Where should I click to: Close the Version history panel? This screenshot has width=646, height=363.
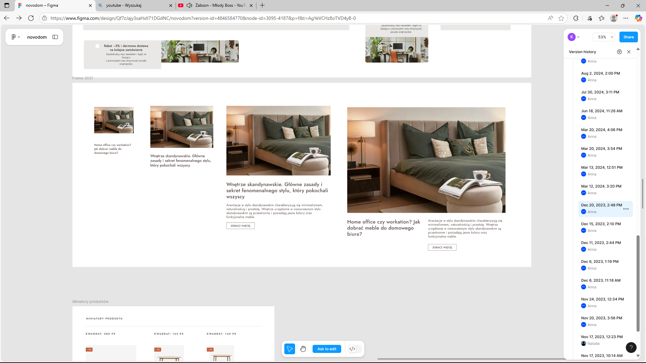pyautogui.click(x=629, y=52)
